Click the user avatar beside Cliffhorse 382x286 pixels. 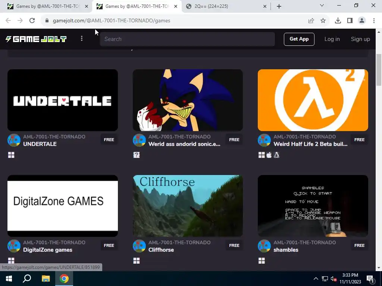point(139,246)
